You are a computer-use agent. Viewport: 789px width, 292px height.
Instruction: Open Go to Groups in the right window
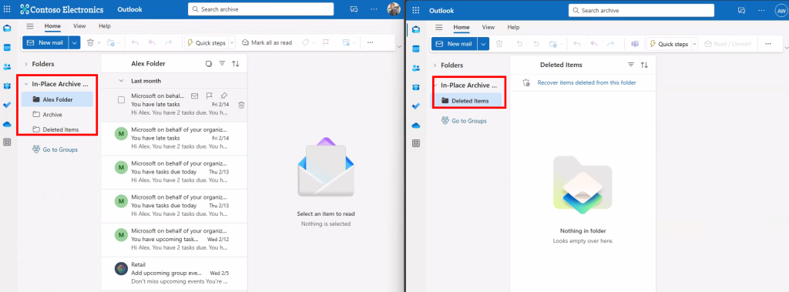(464, 121)
